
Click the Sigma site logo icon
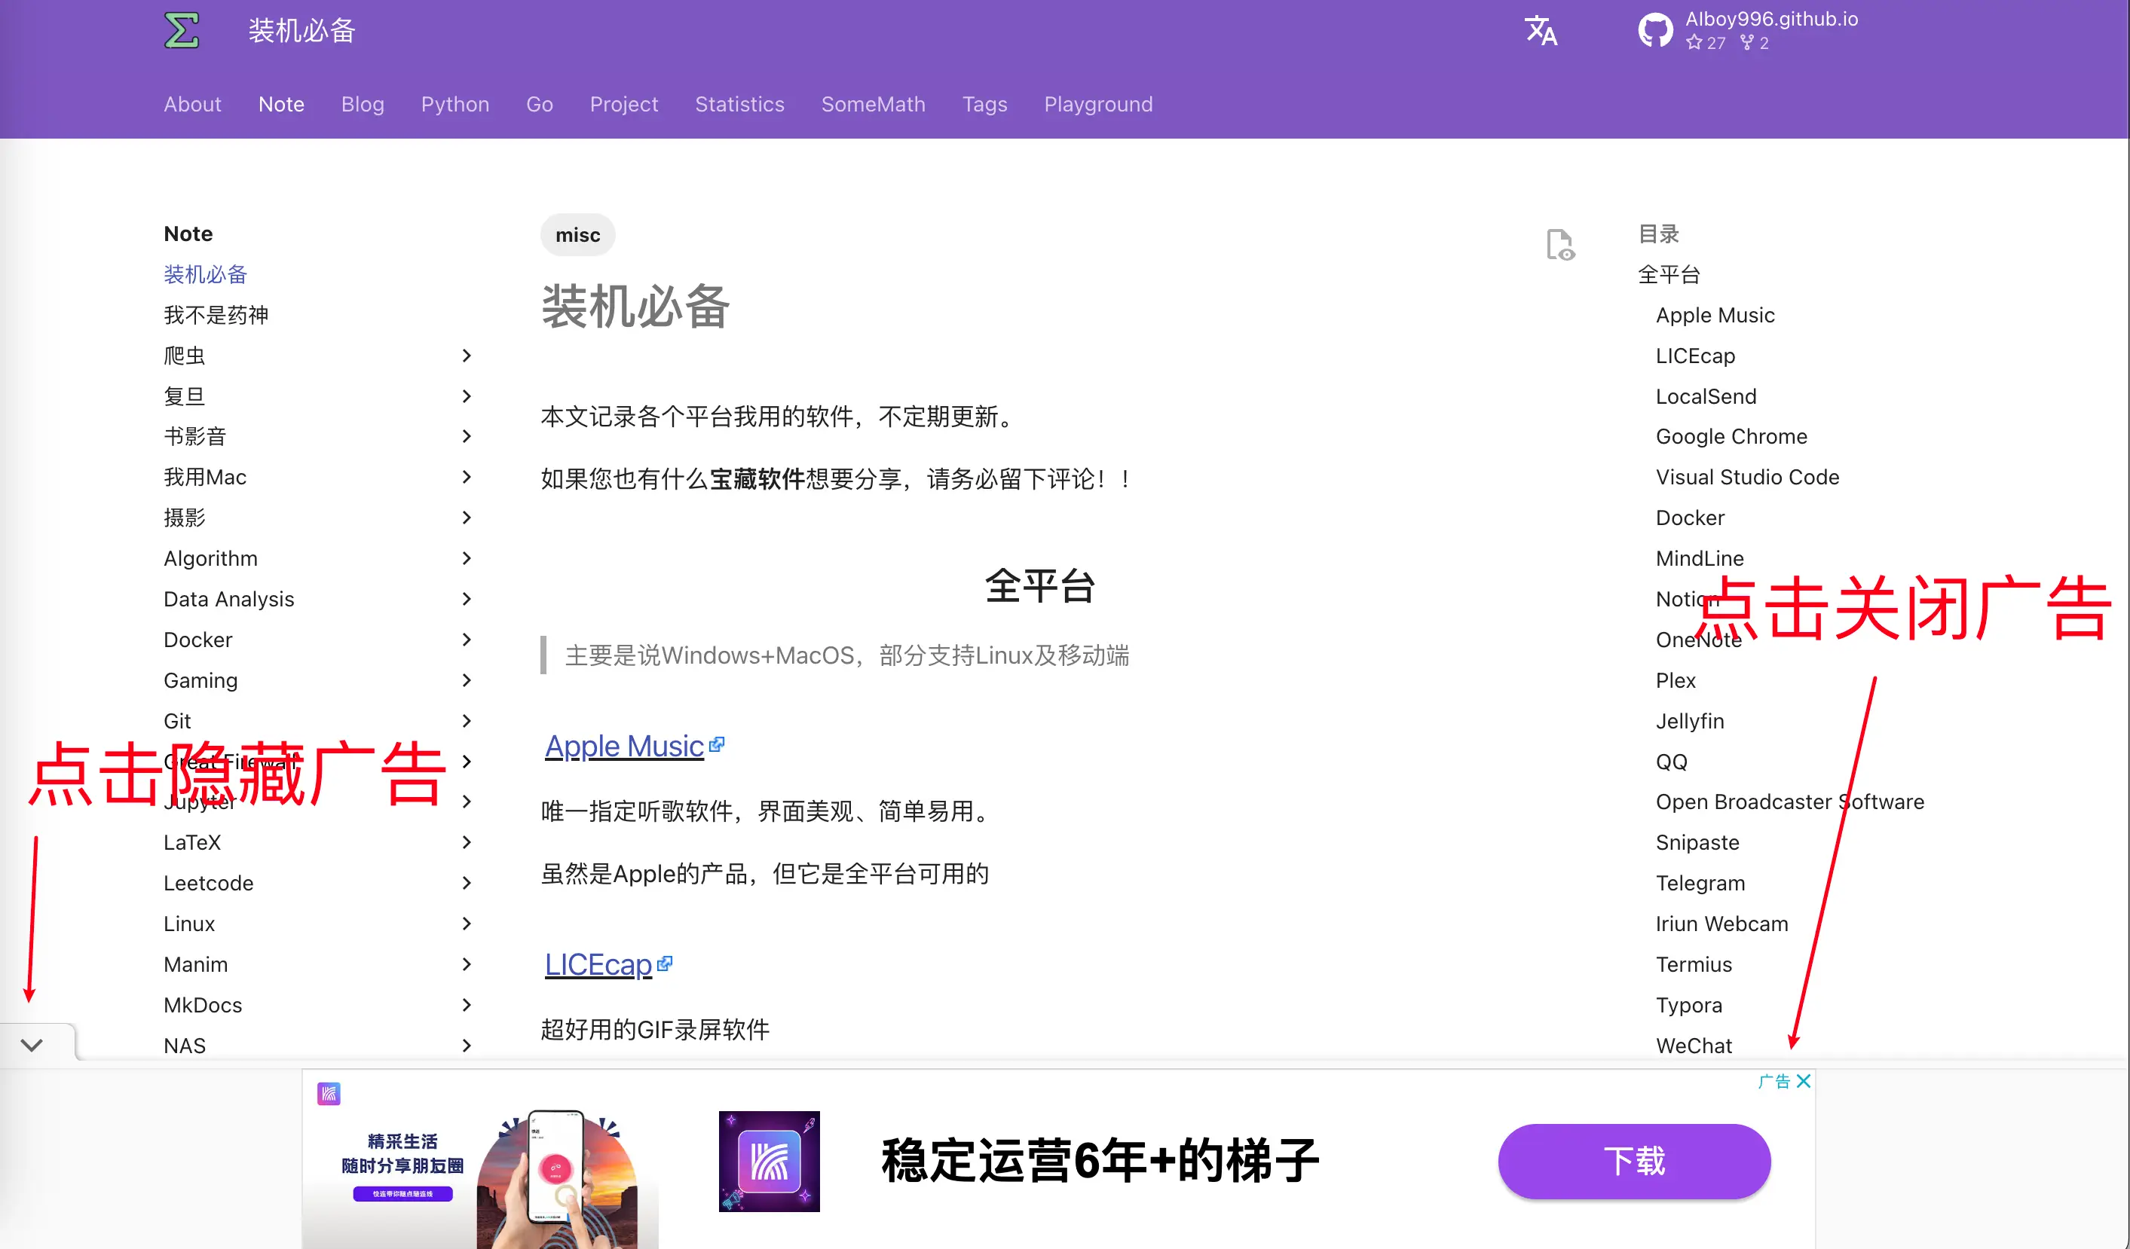pyautogui.click(x=181, y=30)
